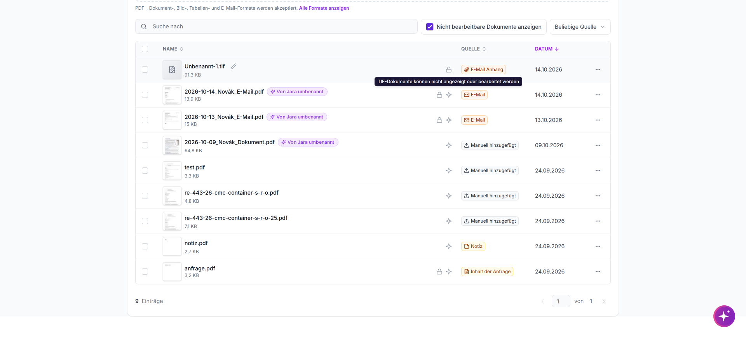Click the pencil rename icon beside Unbenannt-1.tif

pos(234,66)
